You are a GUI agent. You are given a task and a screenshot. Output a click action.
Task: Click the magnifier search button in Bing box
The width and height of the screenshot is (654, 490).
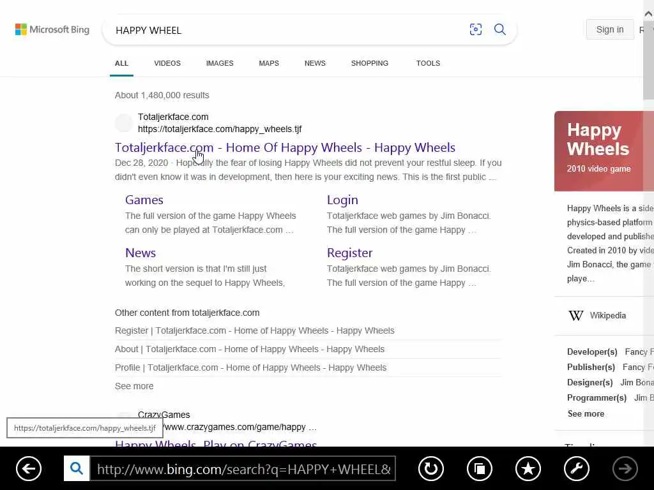499,29
